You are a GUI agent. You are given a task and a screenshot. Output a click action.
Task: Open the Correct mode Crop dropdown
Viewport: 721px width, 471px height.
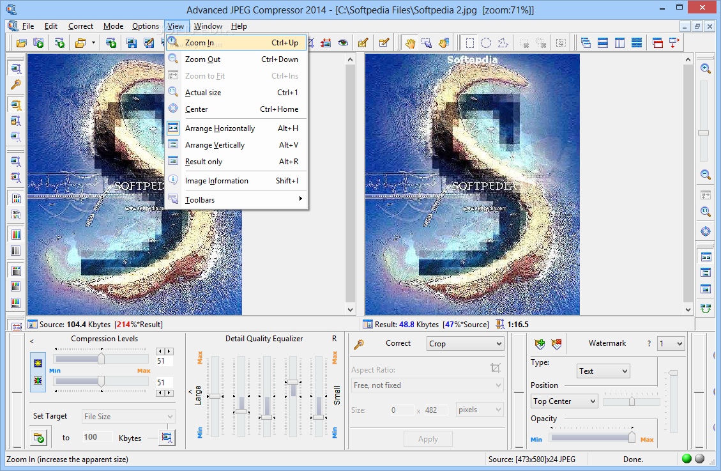tap(465, 344)
